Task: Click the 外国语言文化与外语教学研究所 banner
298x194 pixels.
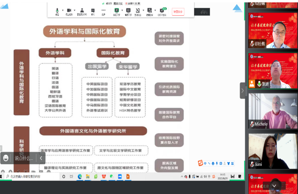Action: point(93,131)
